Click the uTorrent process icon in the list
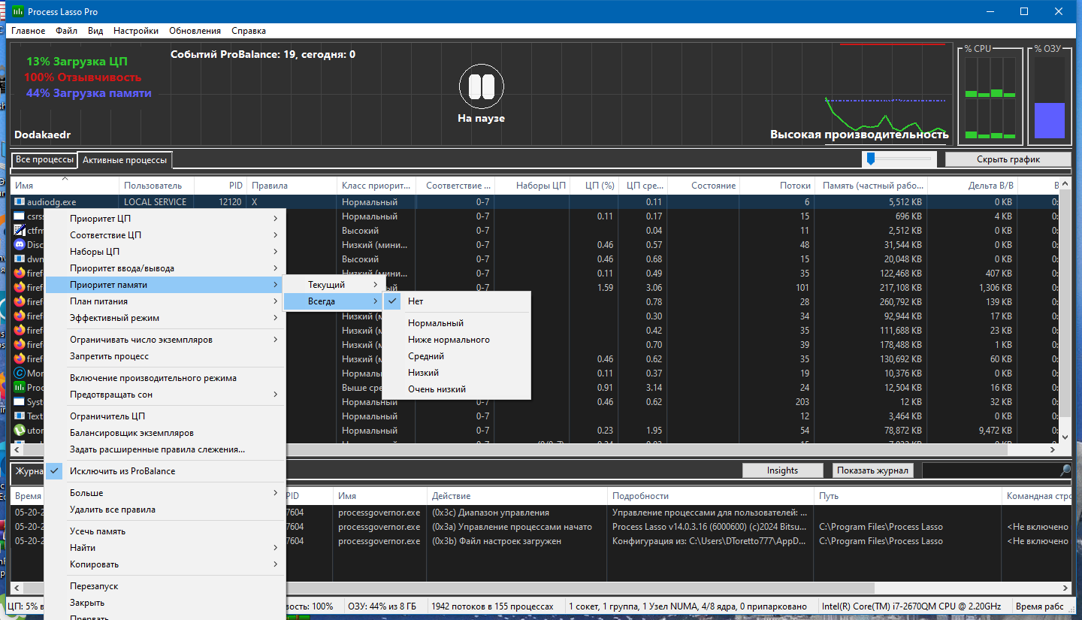1082x620 pixels. click(20, 431)
